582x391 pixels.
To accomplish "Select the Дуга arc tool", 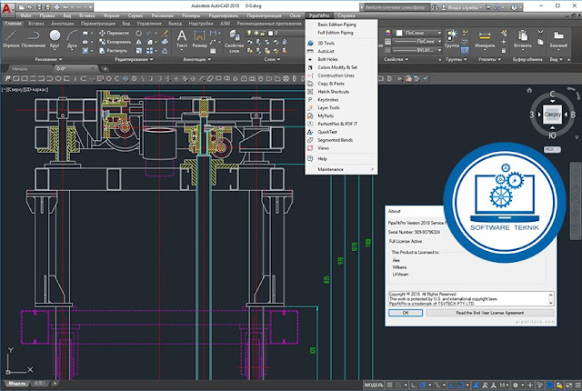I will 72,39.
